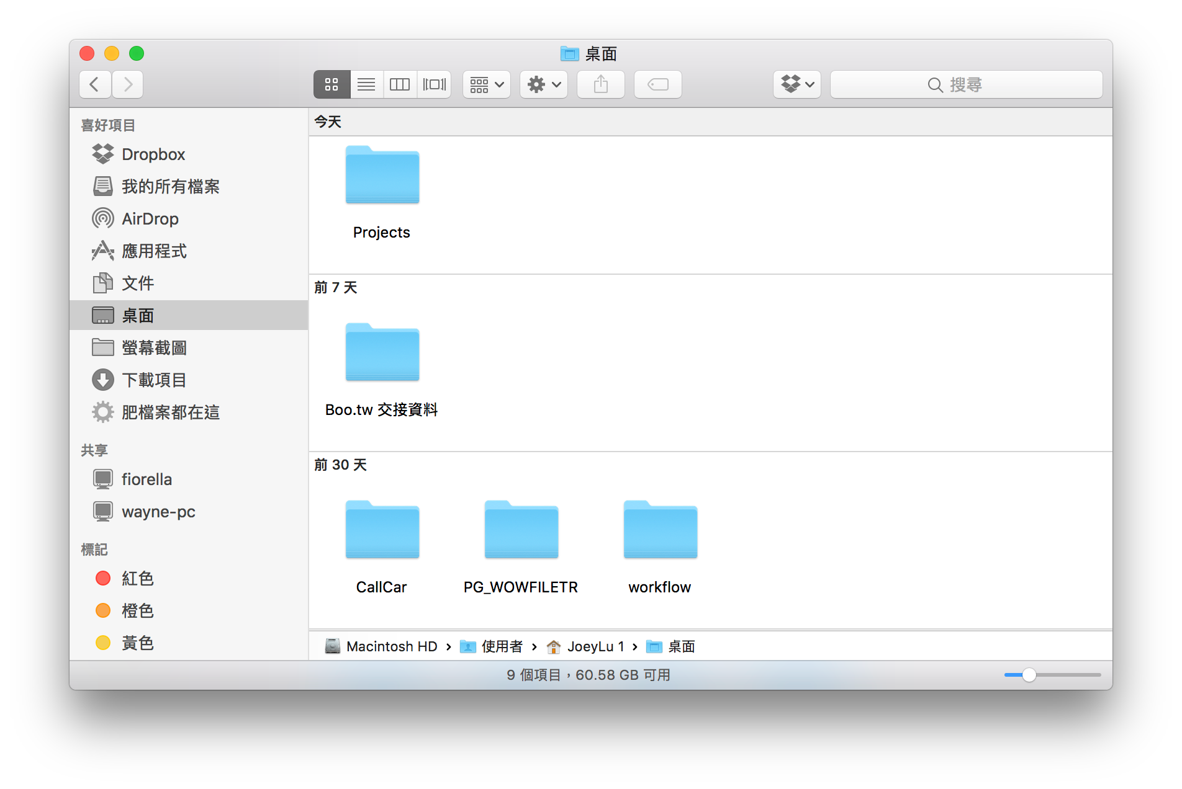Switch to list view mode
This screenshot has width=1182, height=789.
click(366, 84)
